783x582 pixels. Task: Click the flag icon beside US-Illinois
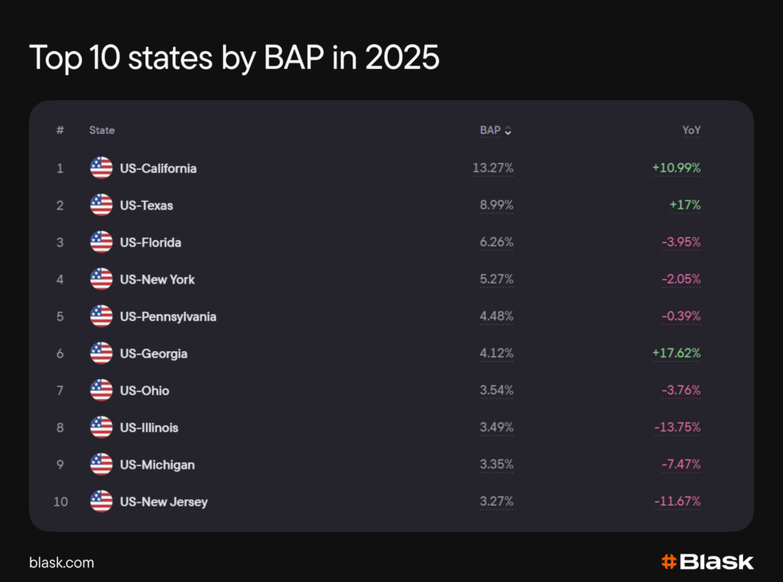click(x=101, y=428)
